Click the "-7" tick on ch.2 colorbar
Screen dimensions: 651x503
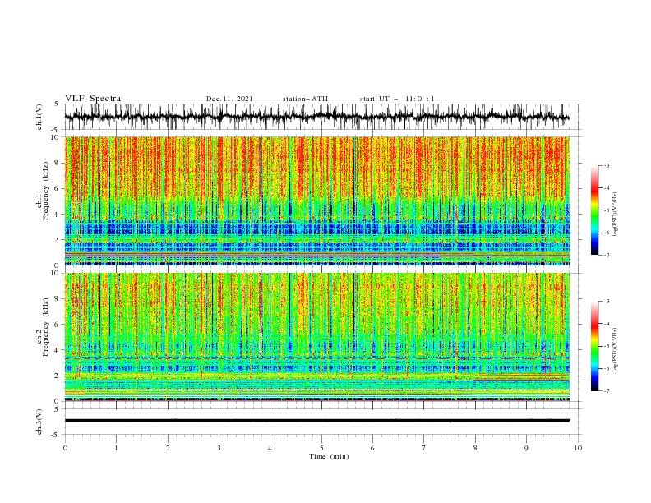[607, 391]
